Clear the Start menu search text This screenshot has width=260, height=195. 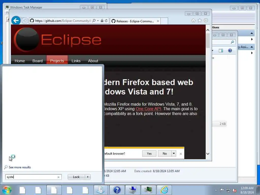click(x=58, y=177)
